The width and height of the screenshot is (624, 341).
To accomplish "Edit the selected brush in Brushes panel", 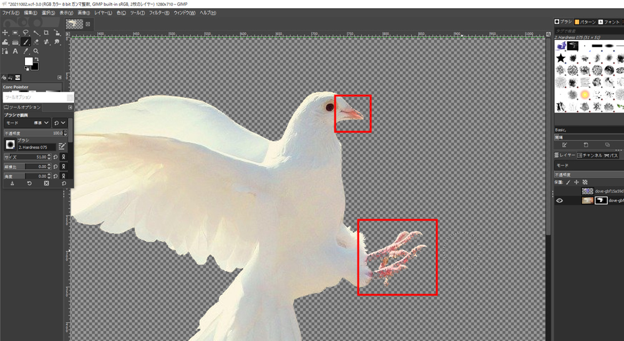I will click(x=565, y=145).
